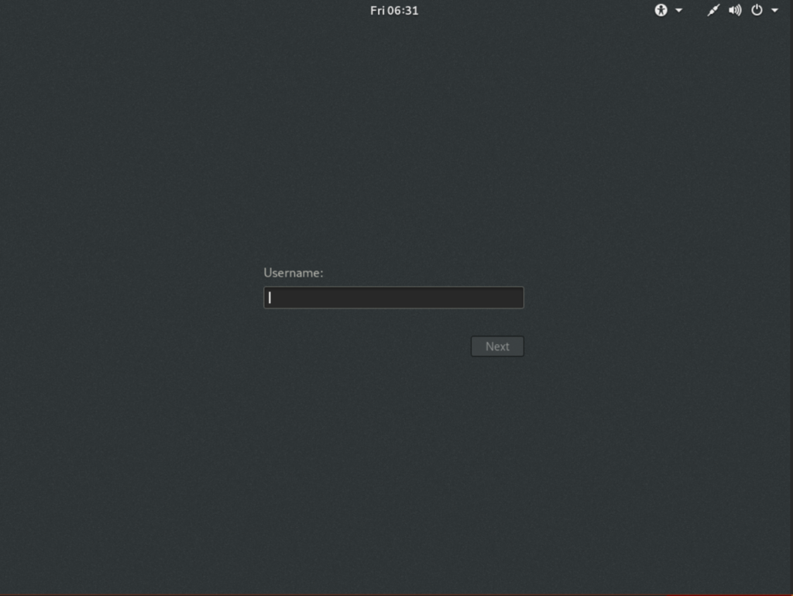
Task: Click the Next button
Action: 497,346
